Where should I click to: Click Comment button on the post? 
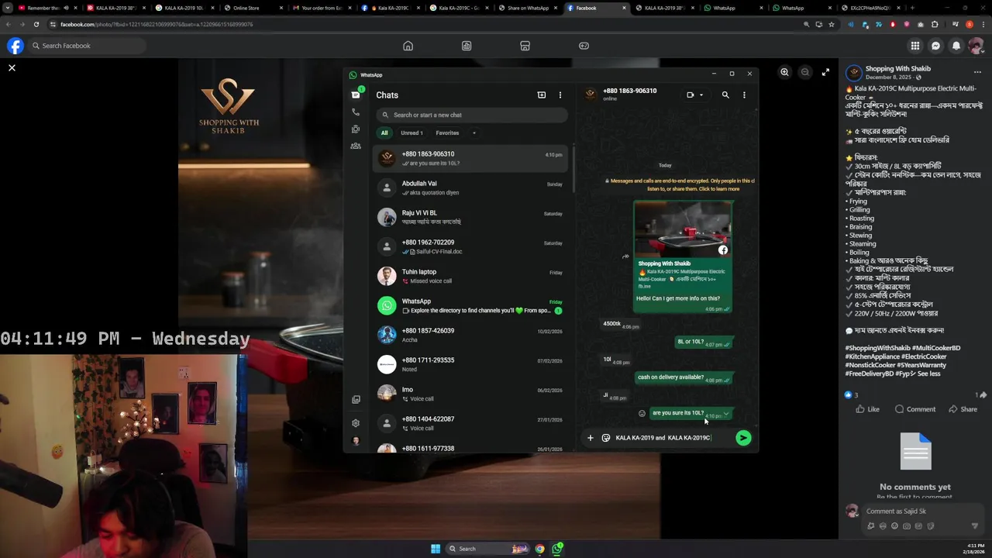click(x=915, y=409)
